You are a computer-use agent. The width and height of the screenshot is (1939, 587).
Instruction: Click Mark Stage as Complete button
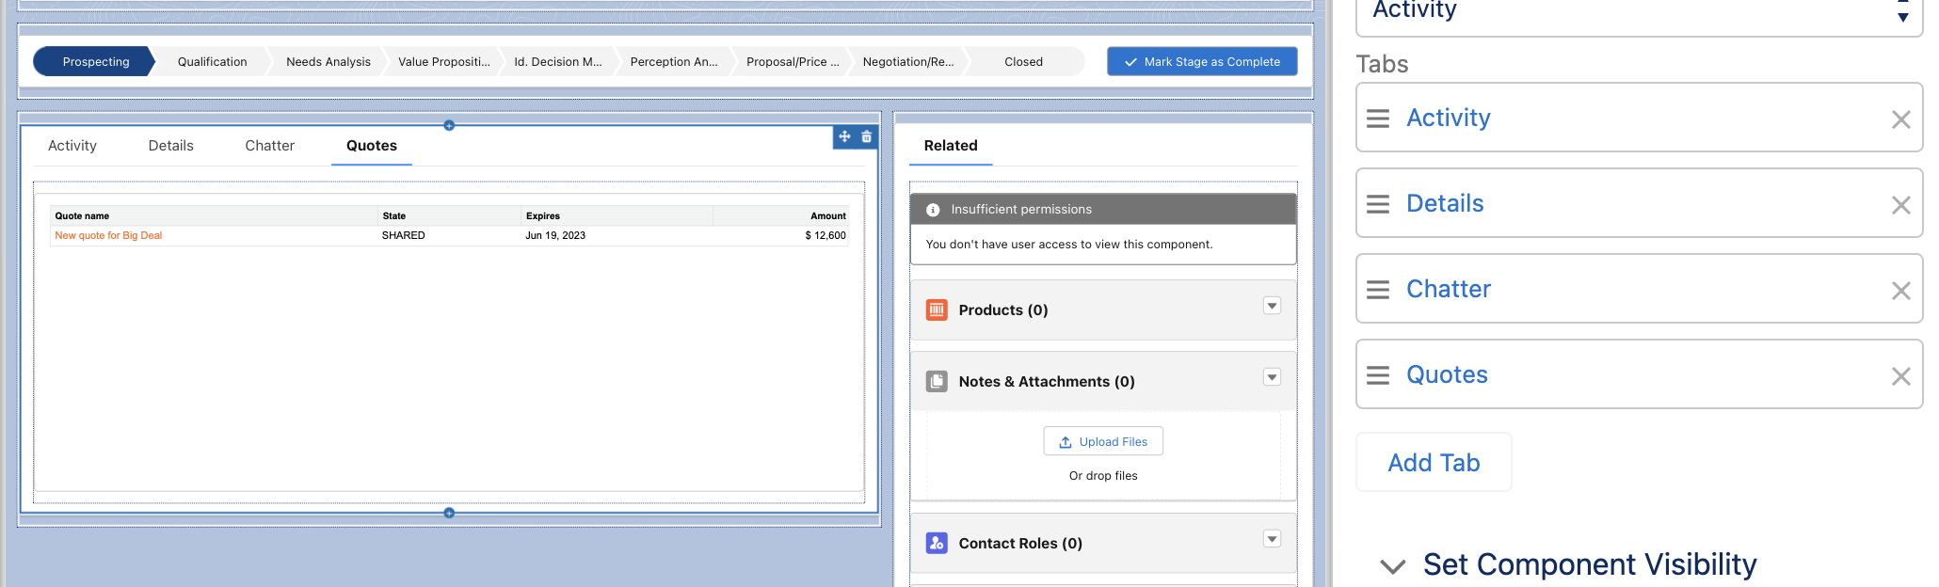[x=1202, y=62]
